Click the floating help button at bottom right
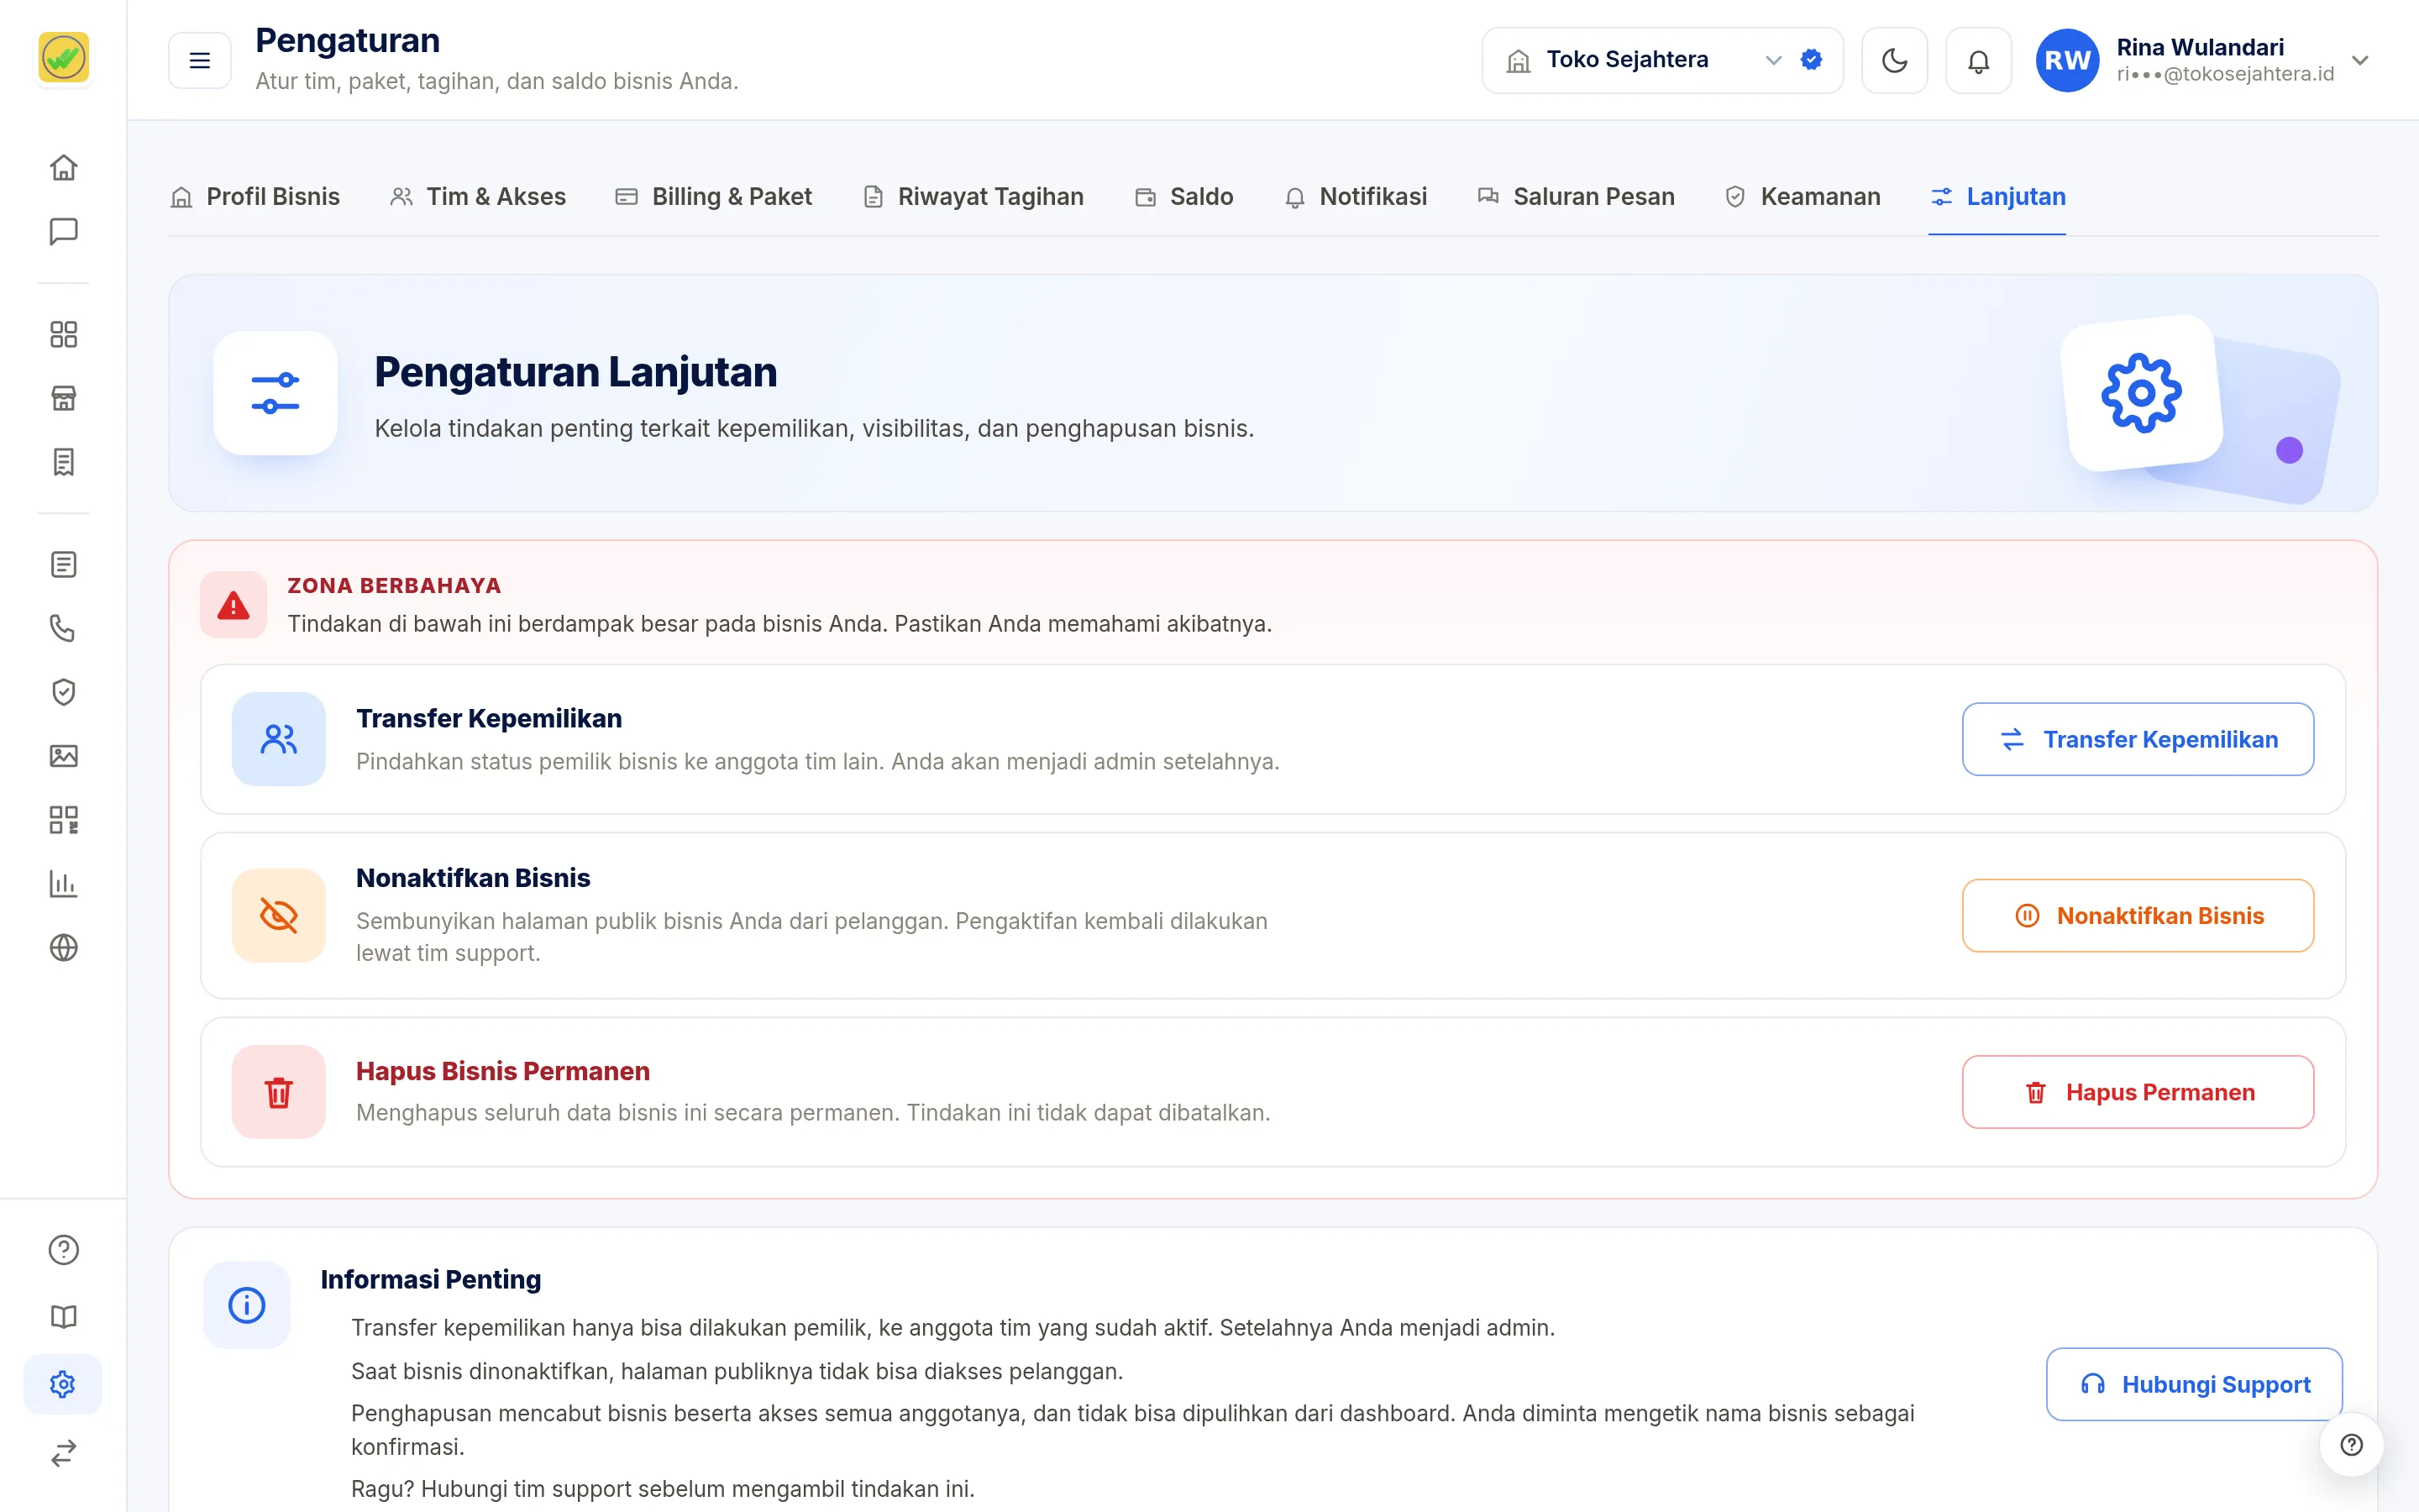Screen dimensions: 2419x1512 (x=2351, y=1444)
